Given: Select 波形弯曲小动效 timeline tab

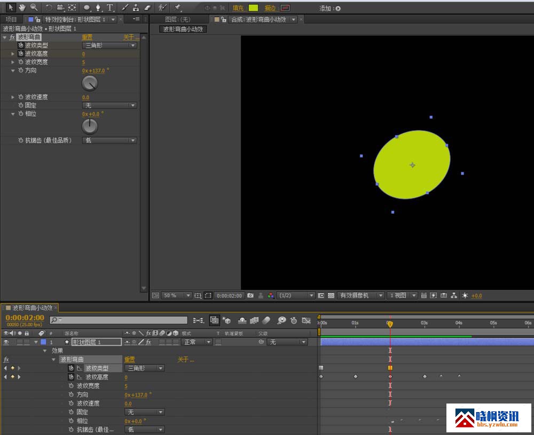Looking at the screenshot, I should tap(33, 307).
